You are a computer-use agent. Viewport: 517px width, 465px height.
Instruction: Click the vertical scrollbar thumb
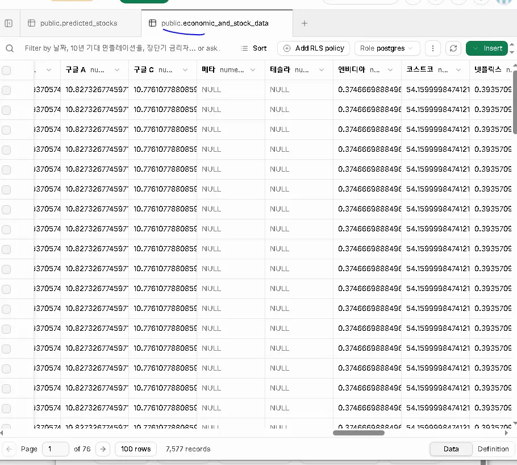click(x=515, y=102)
